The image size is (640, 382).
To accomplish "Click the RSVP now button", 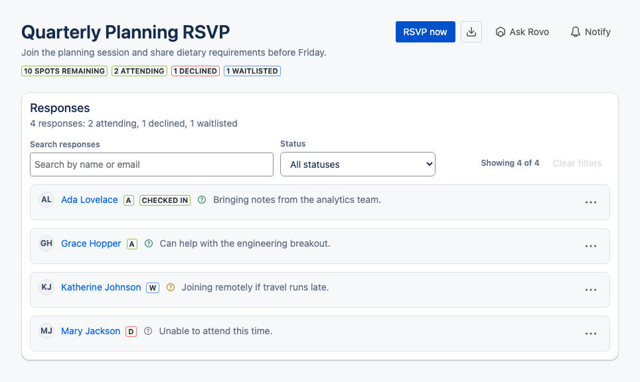I will (426, 32).
